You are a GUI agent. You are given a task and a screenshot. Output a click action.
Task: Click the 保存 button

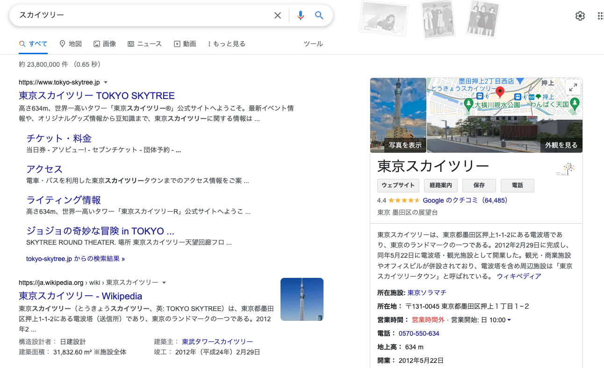click(479, 185)
